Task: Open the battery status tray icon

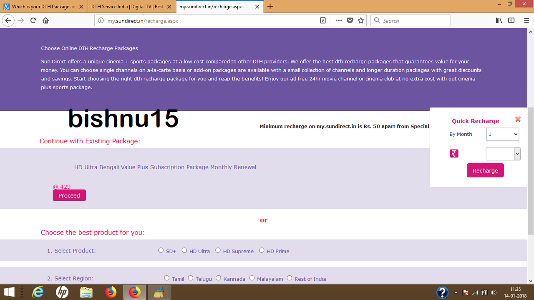Action: tap(484, 292)
